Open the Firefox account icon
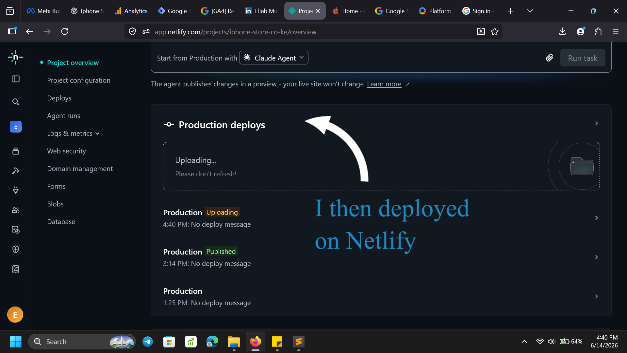The height and width of the screenshot is (353, 627). point(581,31)
